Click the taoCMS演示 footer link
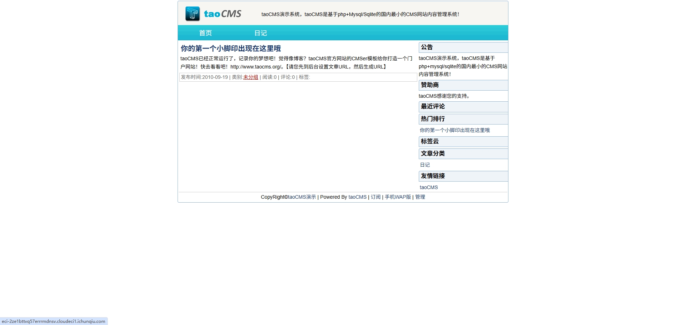The image size is (686, 325). pos(302,197)
